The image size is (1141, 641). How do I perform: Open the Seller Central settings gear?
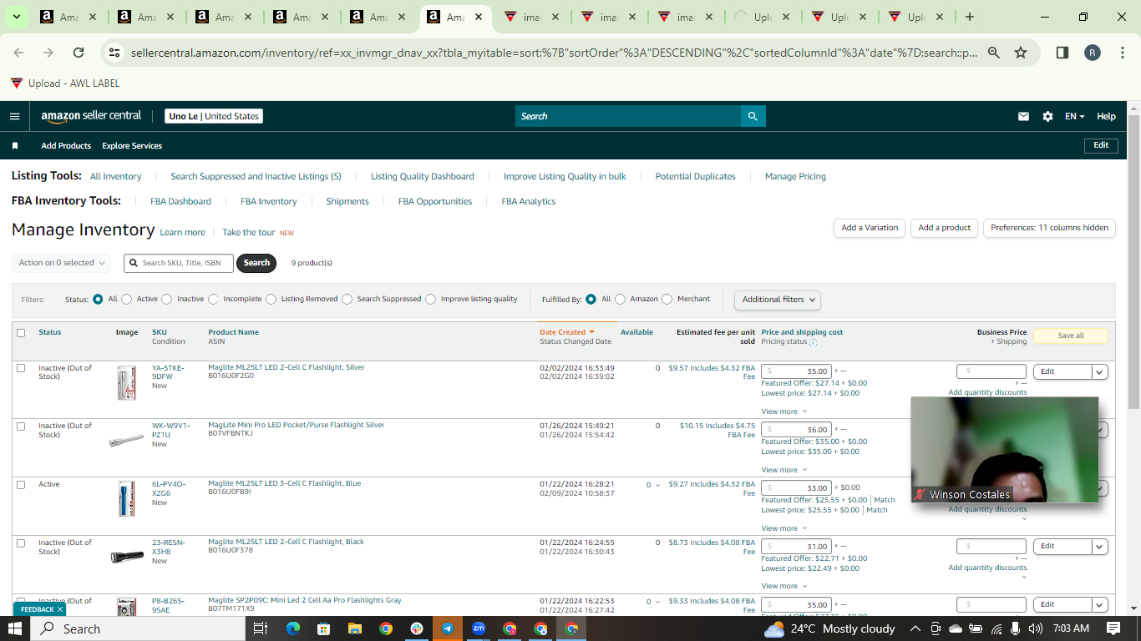[1047, 117]
